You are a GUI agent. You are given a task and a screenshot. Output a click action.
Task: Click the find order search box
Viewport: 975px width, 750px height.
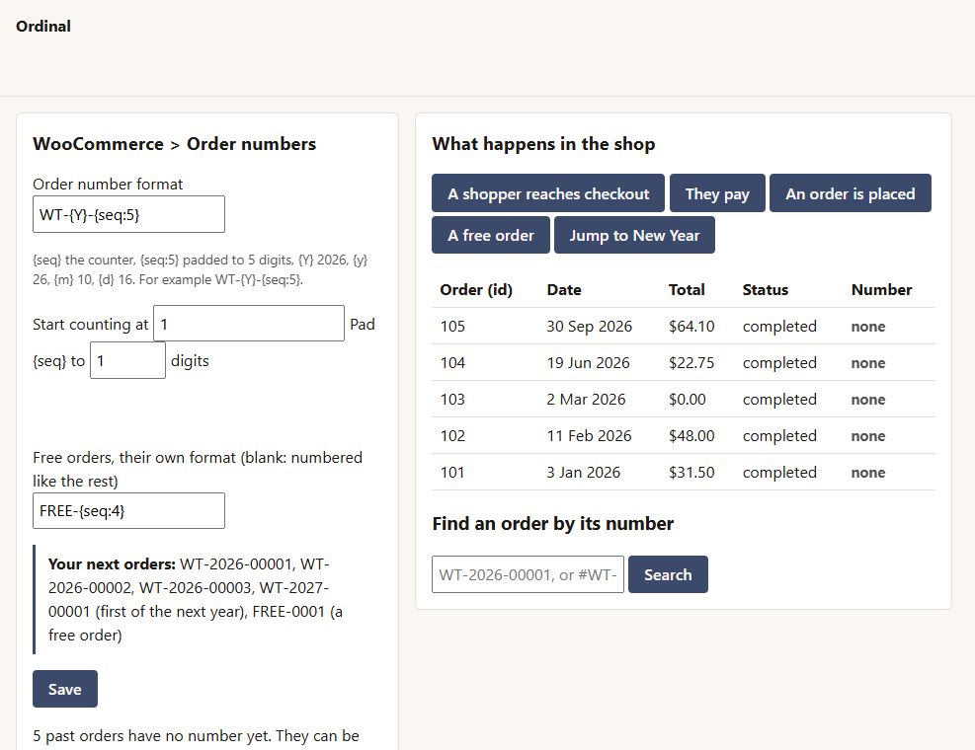point(528,574)
